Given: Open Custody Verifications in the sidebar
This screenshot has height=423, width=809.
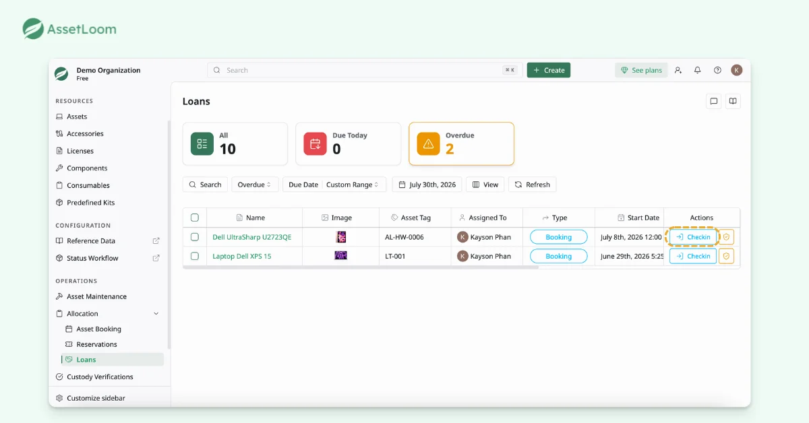Looking at the screenshot, I should tap(100, 377).
